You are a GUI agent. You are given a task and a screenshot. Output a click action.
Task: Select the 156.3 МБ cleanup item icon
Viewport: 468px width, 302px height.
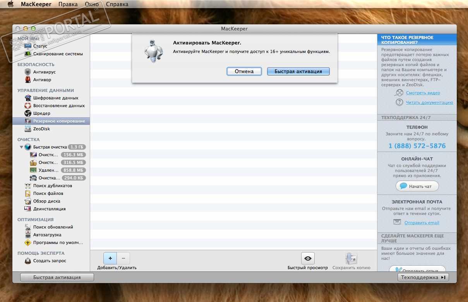33,155
